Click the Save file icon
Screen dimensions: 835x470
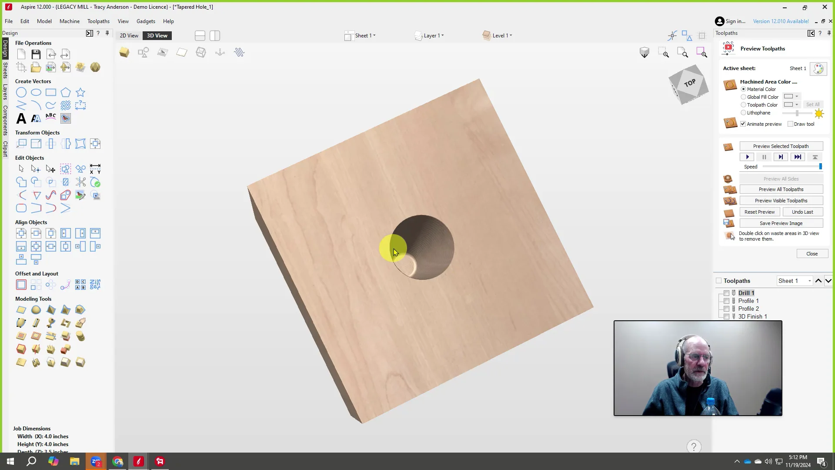coord(36,54)
